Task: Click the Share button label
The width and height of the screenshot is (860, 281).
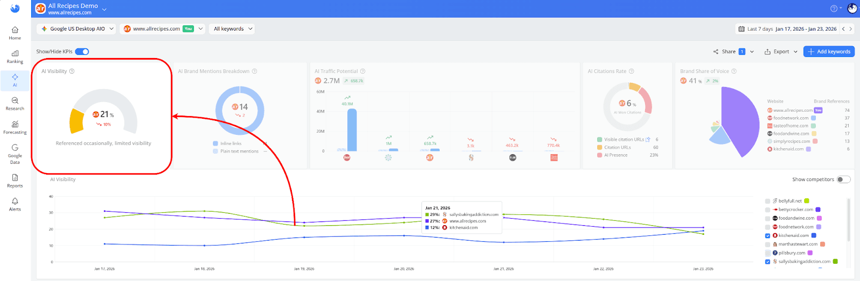Action: point(729,52)
